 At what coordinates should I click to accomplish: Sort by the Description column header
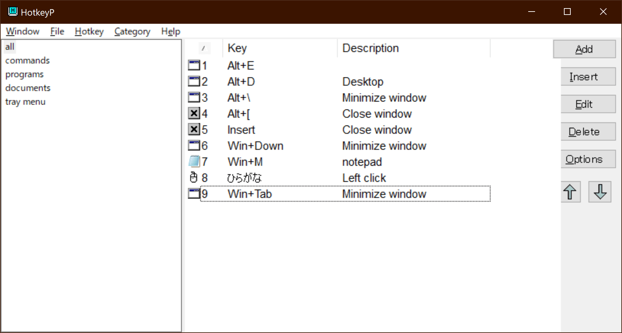tap(413, 48)
